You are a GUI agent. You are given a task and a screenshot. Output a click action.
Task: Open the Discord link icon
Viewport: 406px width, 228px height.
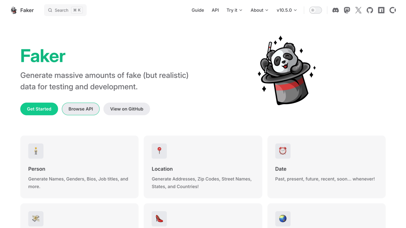tap(336, 10)
